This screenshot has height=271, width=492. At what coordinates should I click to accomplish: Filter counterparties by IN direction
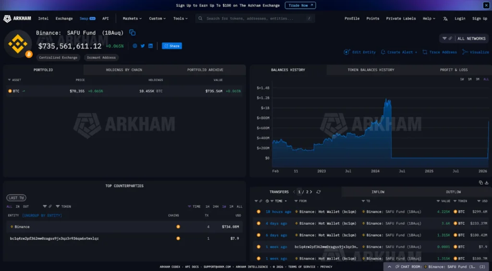18,206
